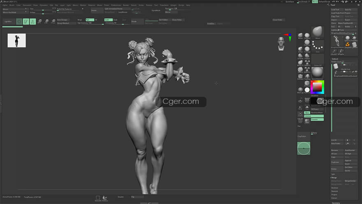This screenshot has height=204, width=362.
Task: Select the ClayBuildup brush icon
Action: [307, 36]
